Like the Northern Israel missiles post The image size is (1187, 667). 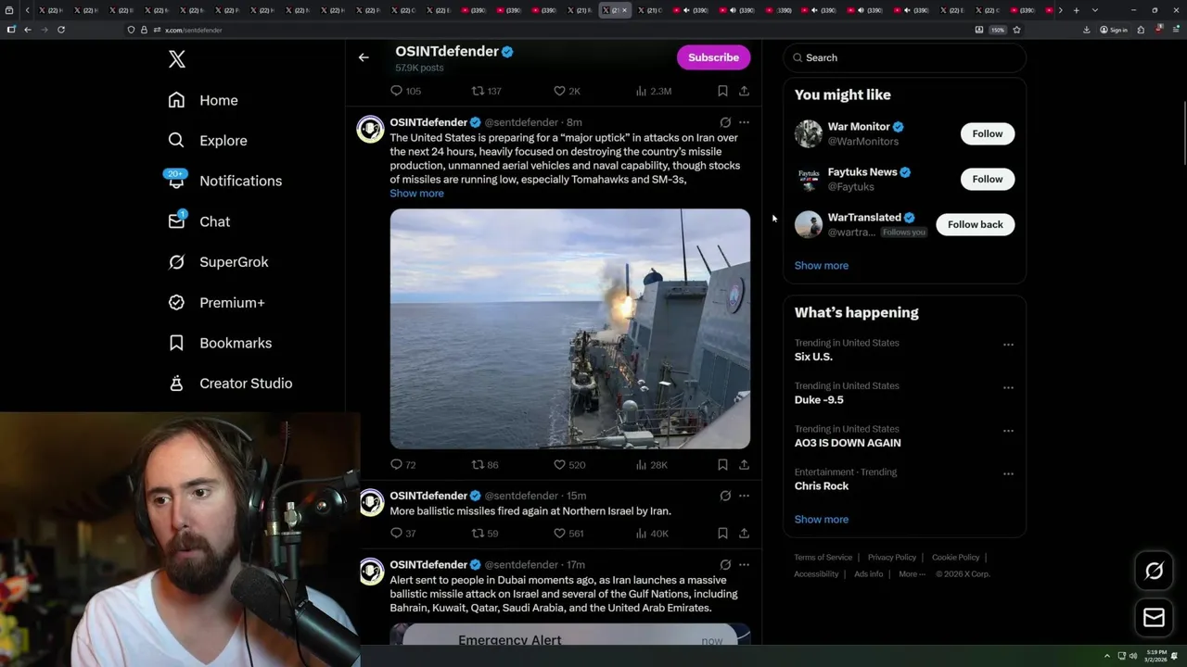click(x=568, y=534)
